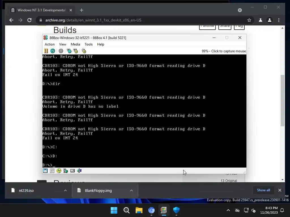290x217 pixels.
Task: Click Show all downloads
Action: pyautogui.click(x=263, y=190)
